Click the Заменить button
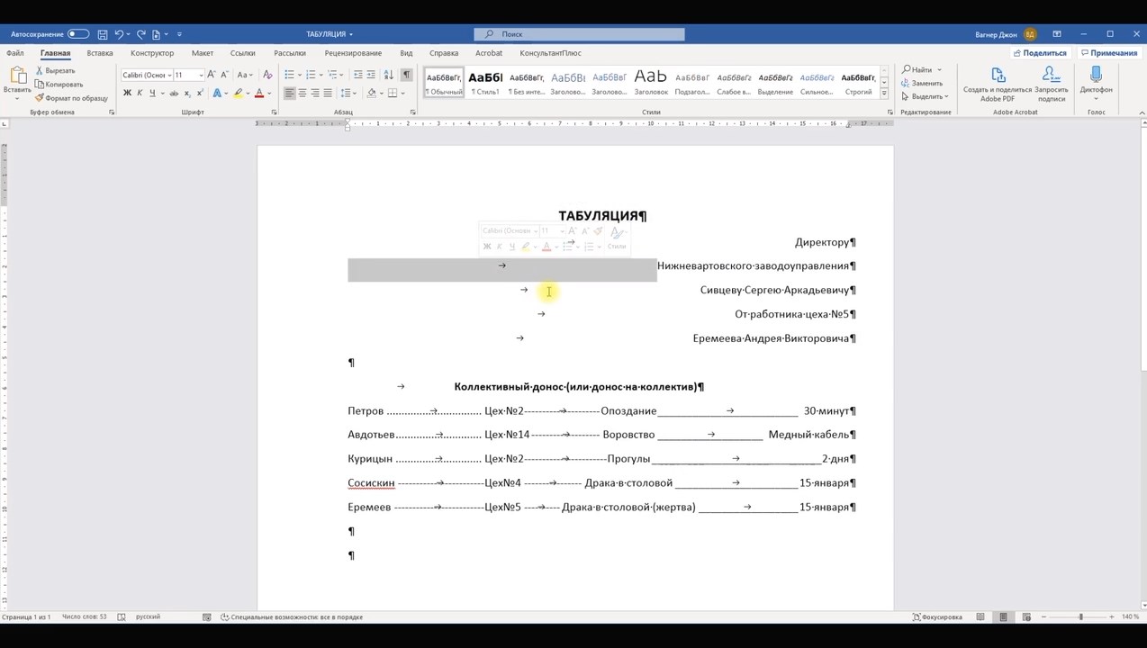 pos(926,83)
